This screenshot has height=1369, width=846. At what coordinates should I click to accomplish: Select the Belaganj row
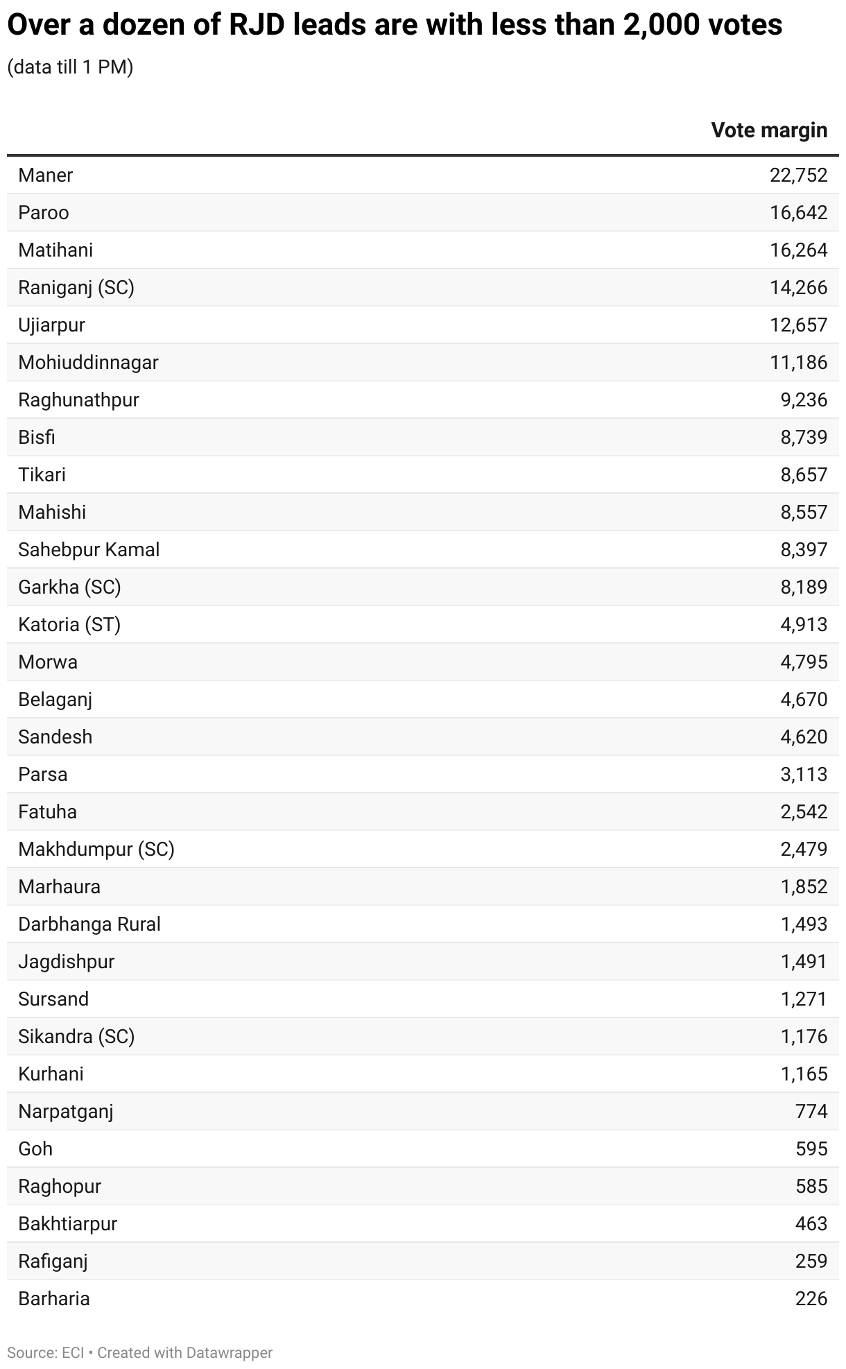[x=423, y=699]
